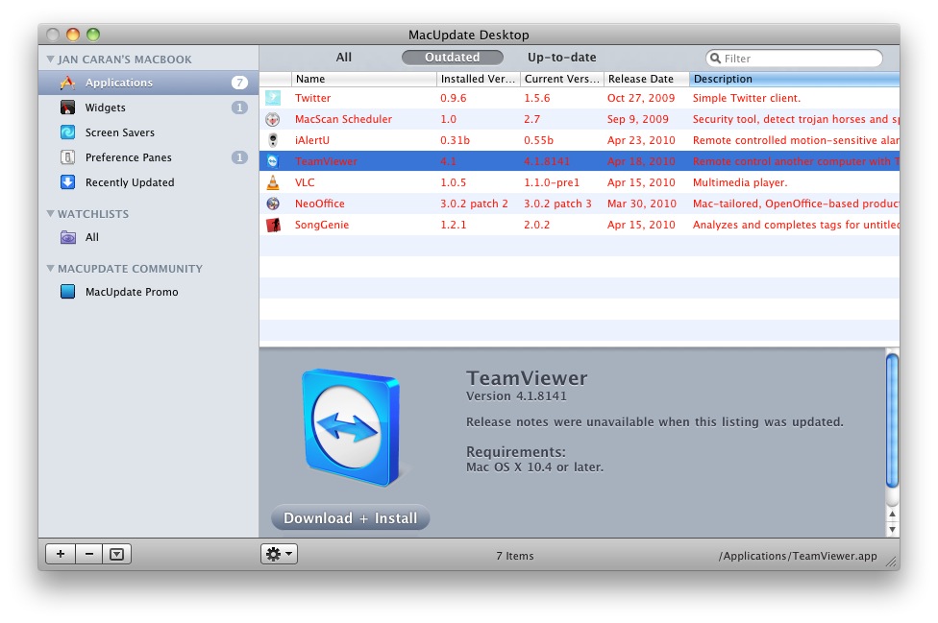Add a watchlist with the plus button

pos(61,554)
